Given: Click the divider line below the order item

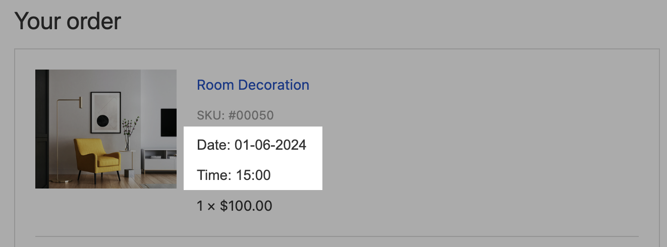Looking at the screenshot, I should (x=337, y=236).
